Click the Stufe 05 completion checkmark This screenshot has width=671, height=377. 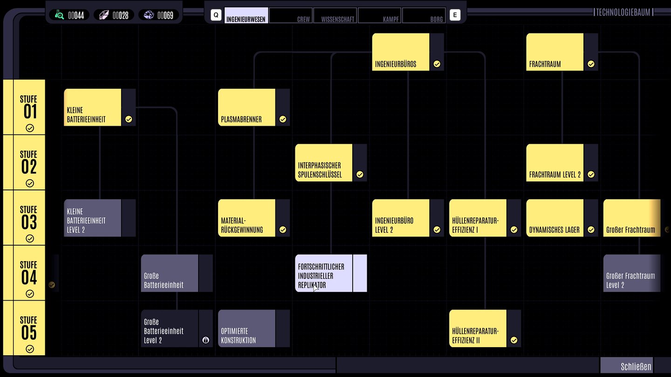[x=29, y=349]
